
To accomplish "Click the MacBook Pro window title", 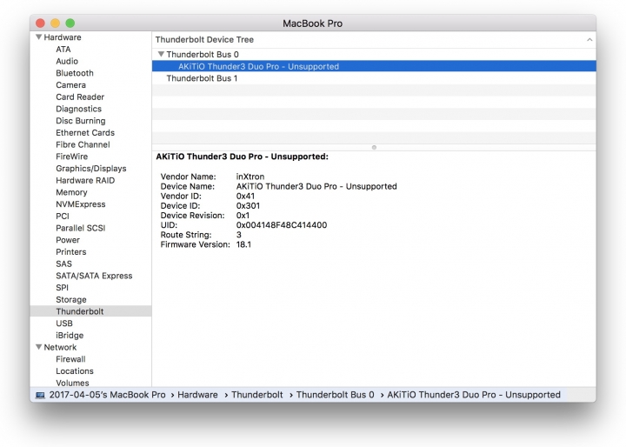I will point(313,23).
